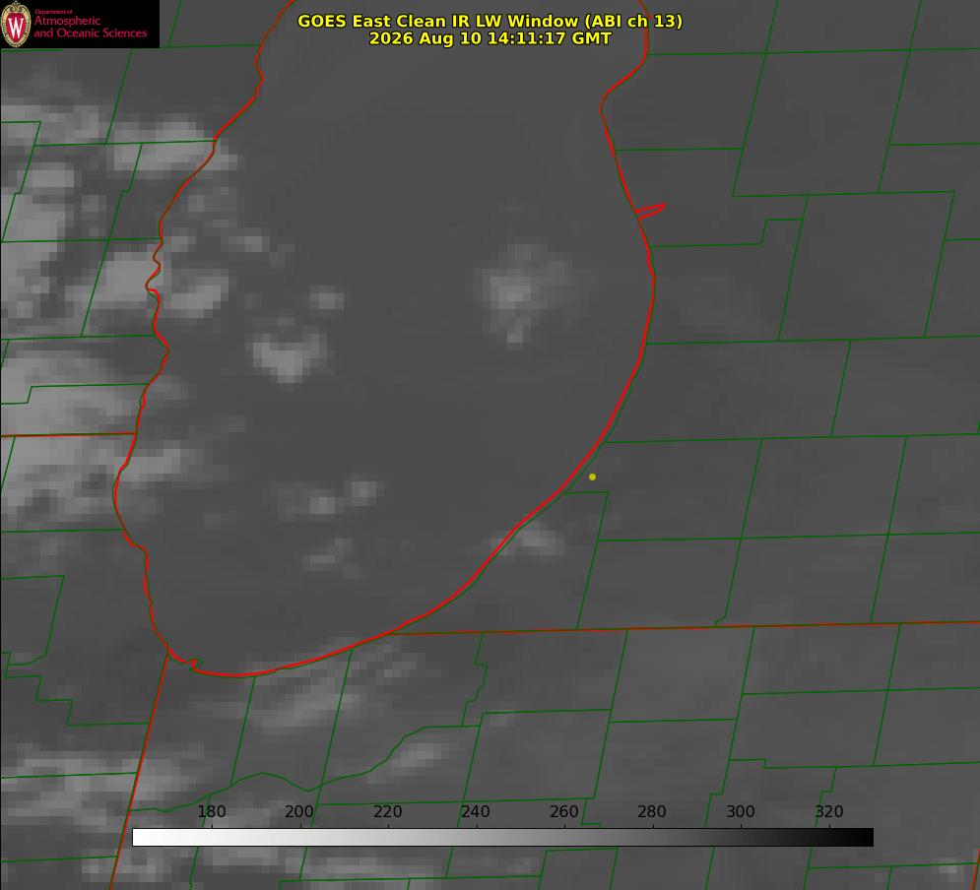Click the 200 colorbar tick label
Viewport: 980px width, 890px height.
click(x=299, y=811)
